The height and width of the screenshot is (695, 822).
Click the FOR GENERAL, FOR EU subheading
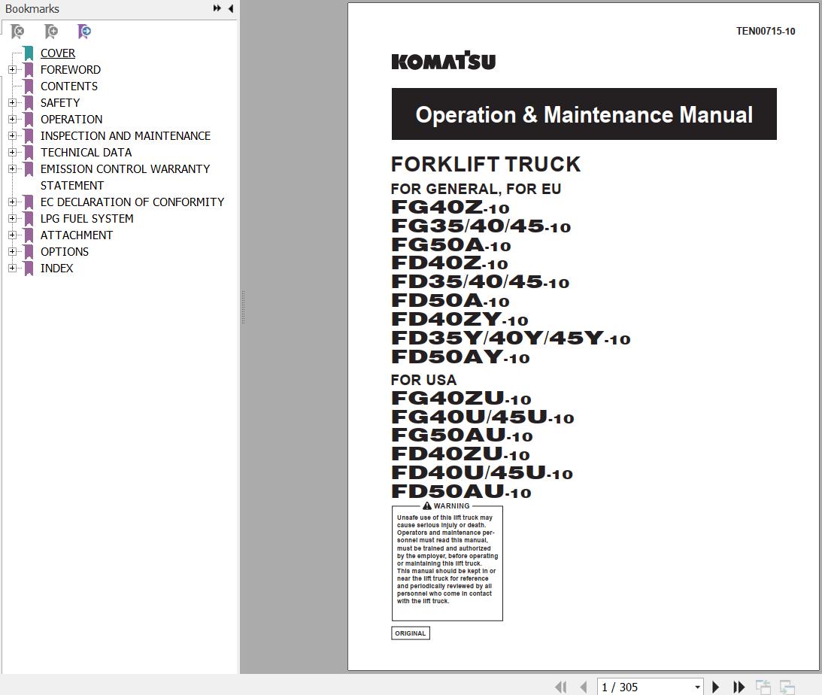[476, 189]
